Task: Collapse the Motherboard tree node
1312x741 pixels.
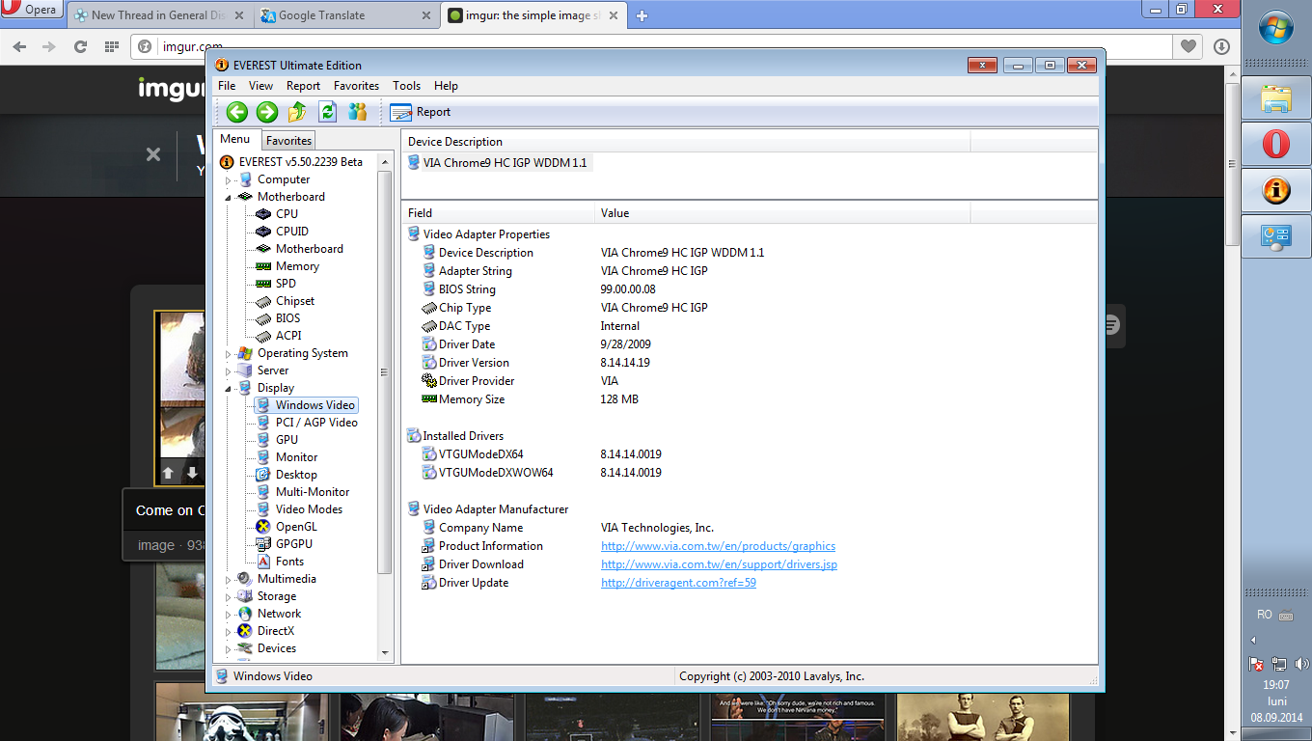Action: point(229,197)
